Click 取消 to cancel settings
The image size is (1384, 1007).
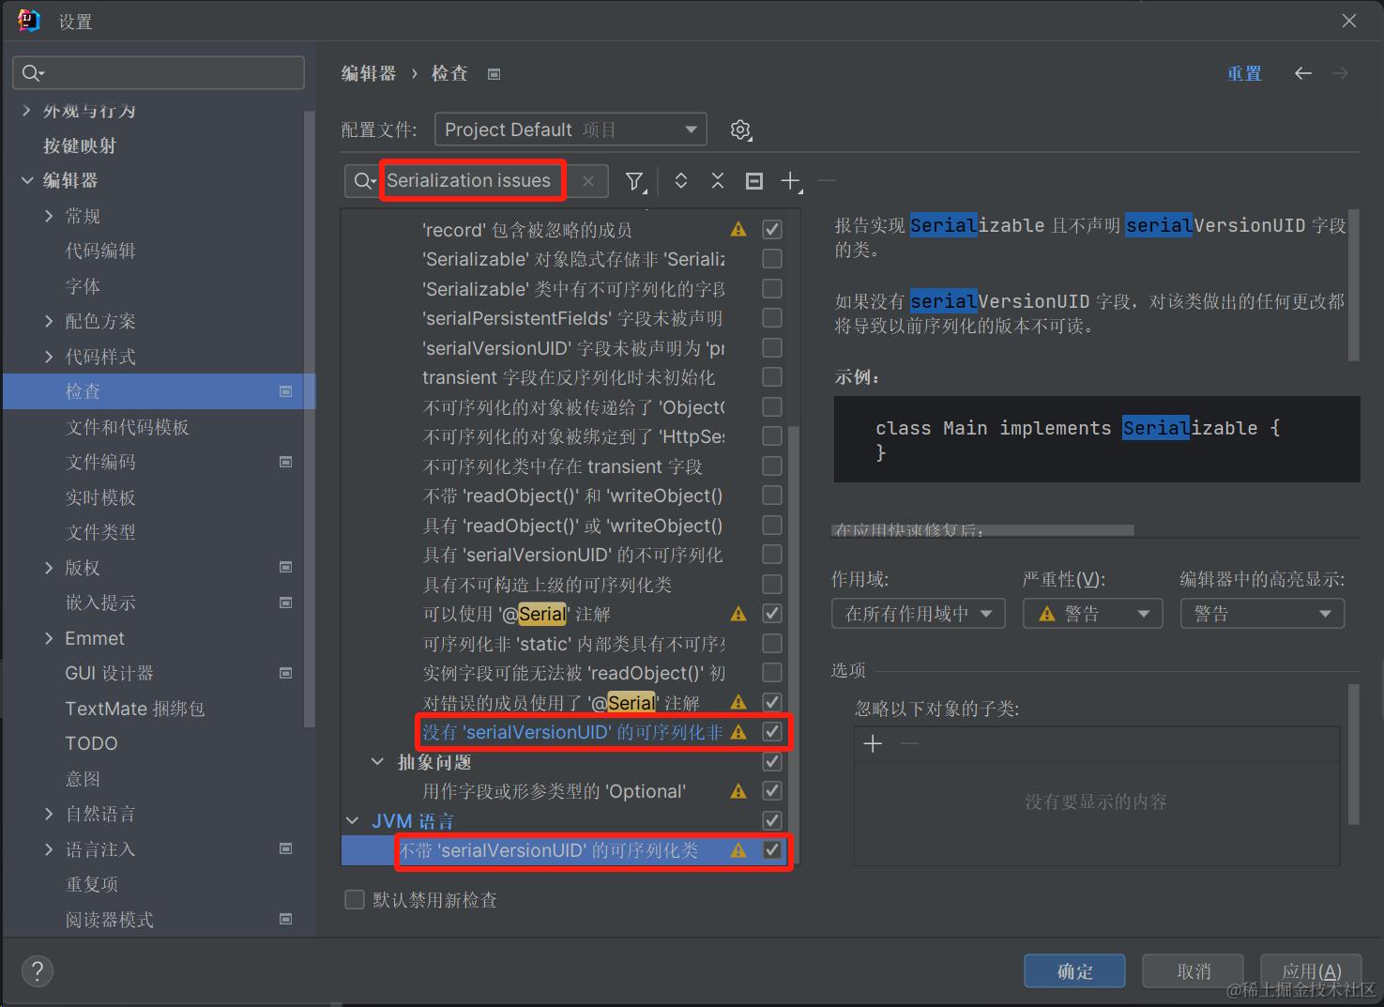1194,971
